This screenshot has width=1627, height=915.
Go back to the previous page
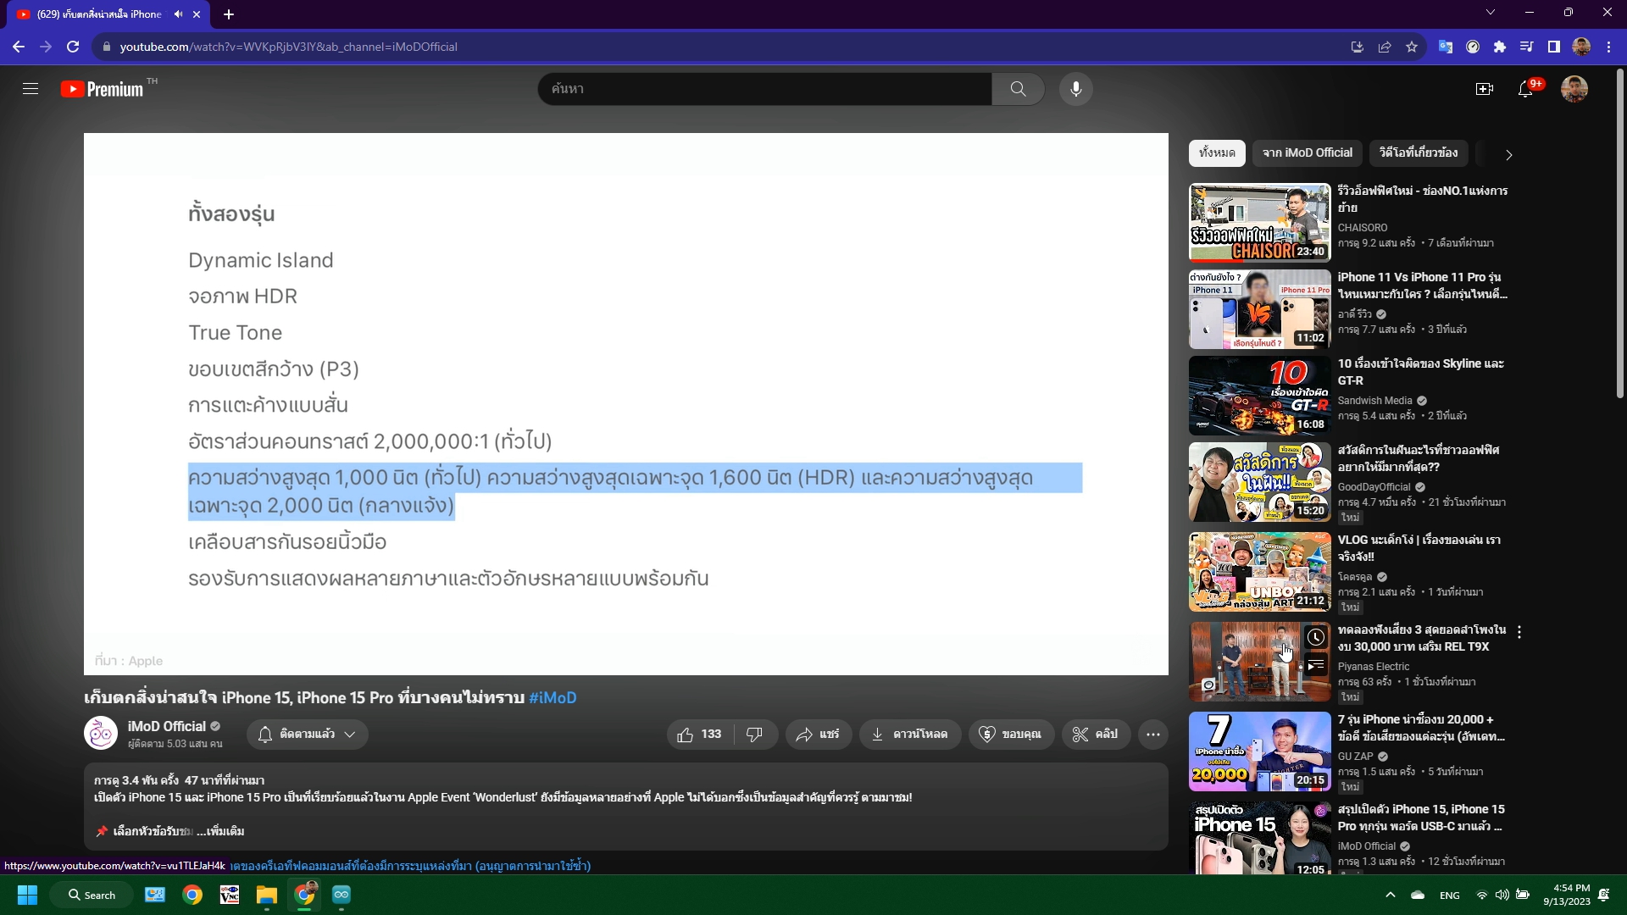(19, 47)
